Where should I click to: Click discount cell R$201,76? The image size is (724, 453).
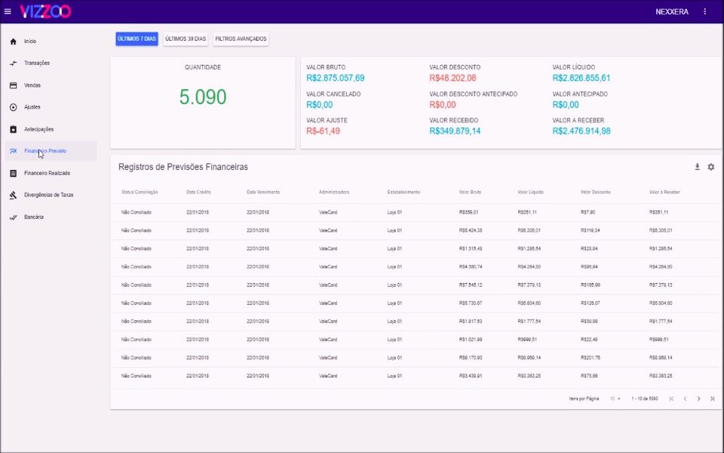pyautogui.click(x=591, y=358)
